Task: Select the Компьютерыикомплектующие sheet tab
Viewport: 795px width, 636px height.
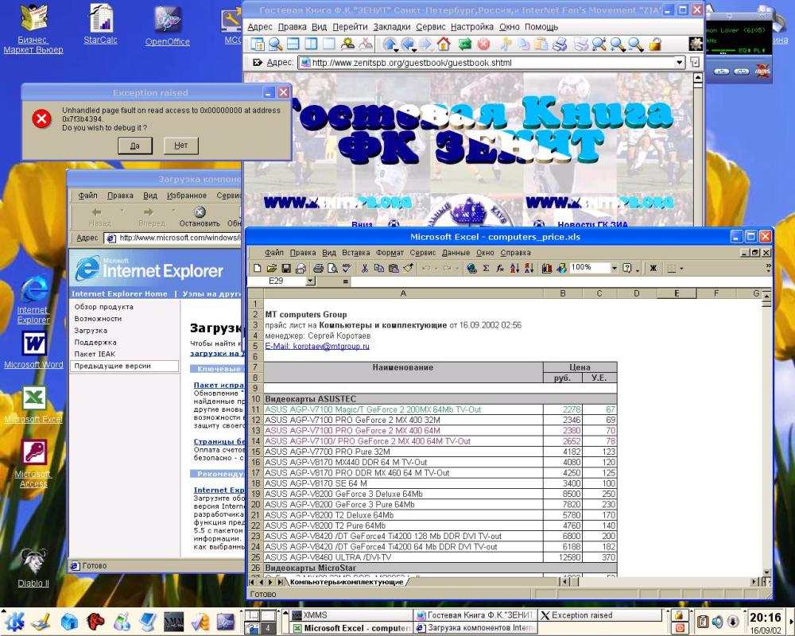Action: coord(347,582)
